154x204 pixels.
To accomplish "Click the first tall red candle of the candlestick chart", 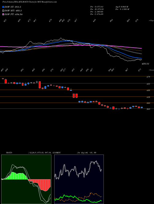I will point(6,81).
